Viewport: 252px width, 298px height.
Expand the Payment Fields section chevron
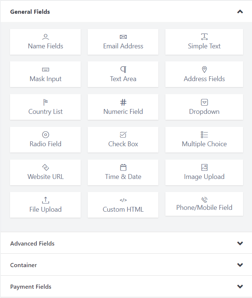click(x=240, y=286)
